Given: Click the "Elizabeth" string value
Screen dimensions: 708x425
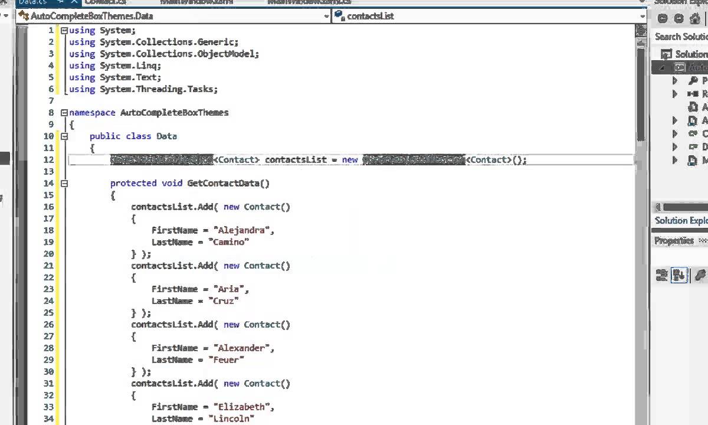Looking at the screenshot, I should pos(241,407).
